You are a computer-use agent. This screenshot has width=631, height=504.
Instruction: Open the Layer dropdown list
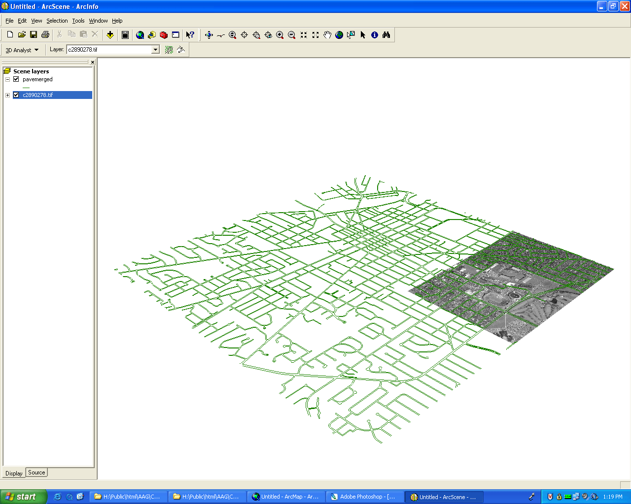point(155,50)
